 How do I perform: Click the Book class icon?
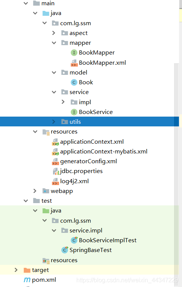click(74, 82)
